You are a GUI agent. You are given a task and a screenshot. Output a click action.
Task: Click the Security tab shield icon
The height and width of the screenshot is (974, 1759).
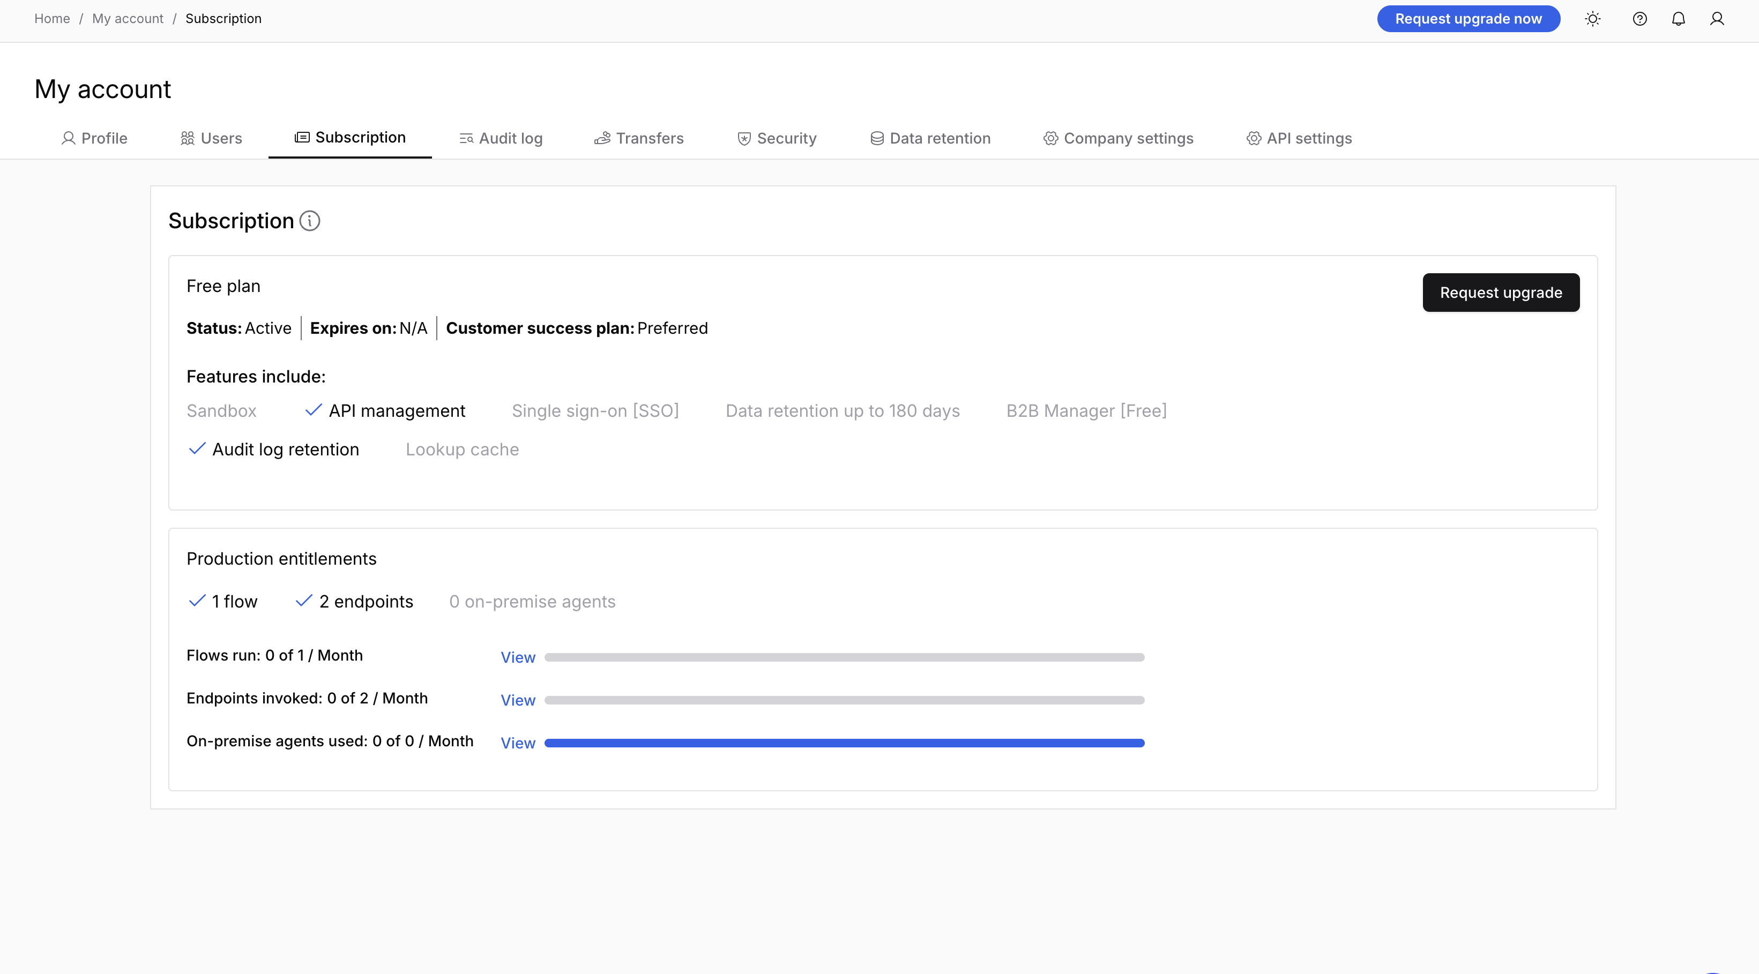tap(744, 139)
